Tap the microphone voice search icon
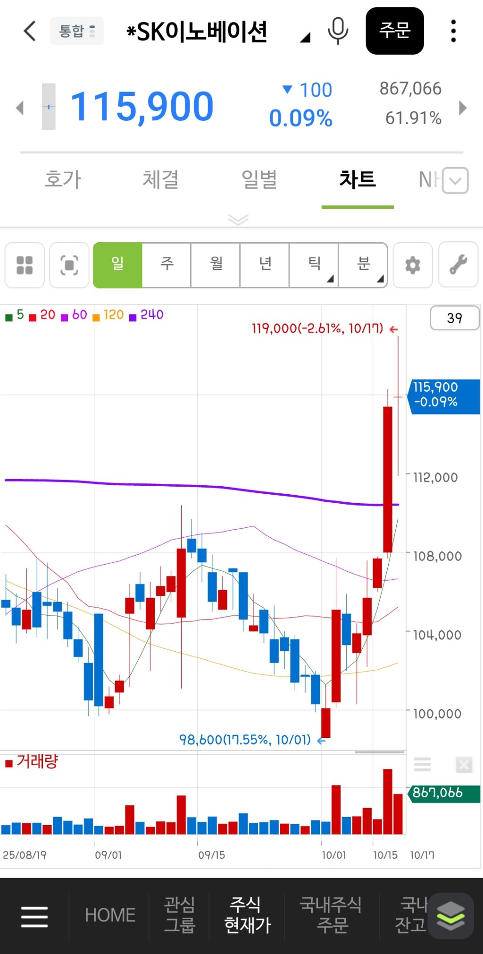483x954 pixels. [x=338, y=31]
